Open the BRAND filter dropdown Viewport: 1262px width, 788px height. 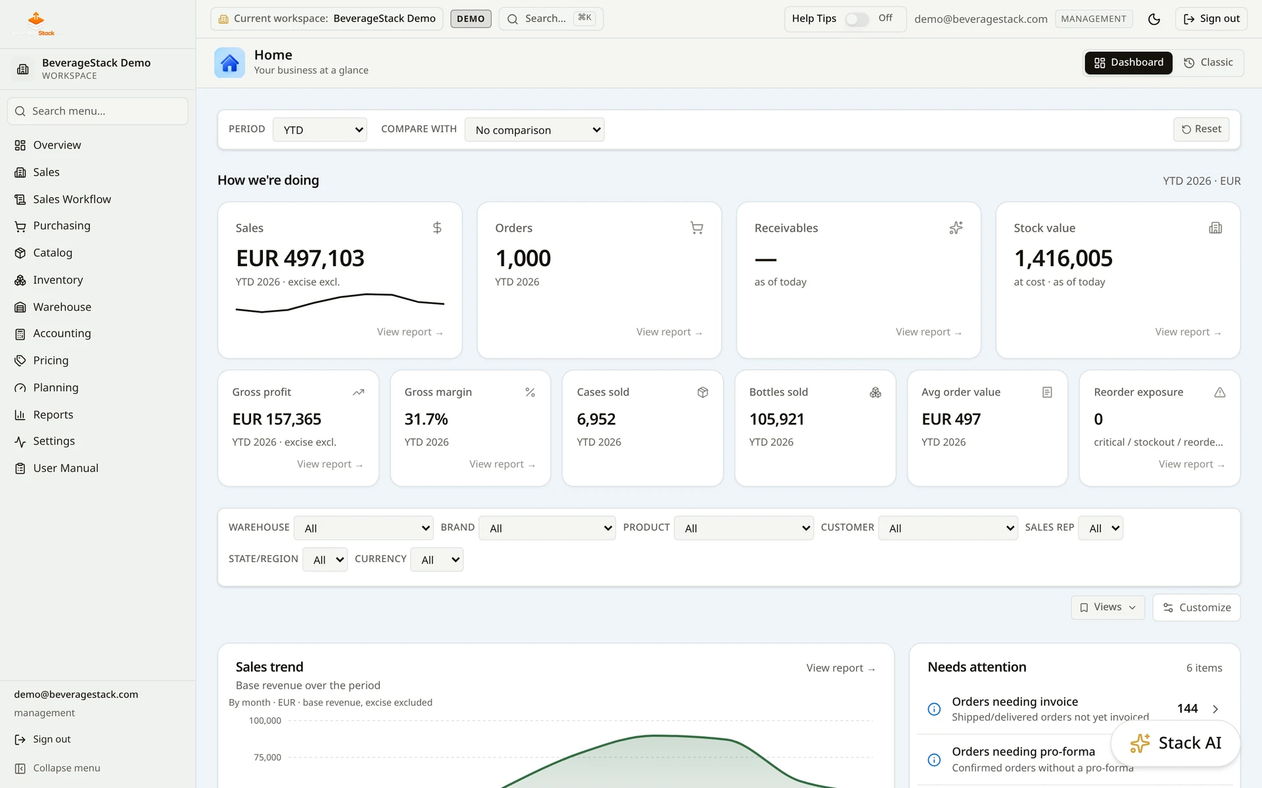click(547, 528)
